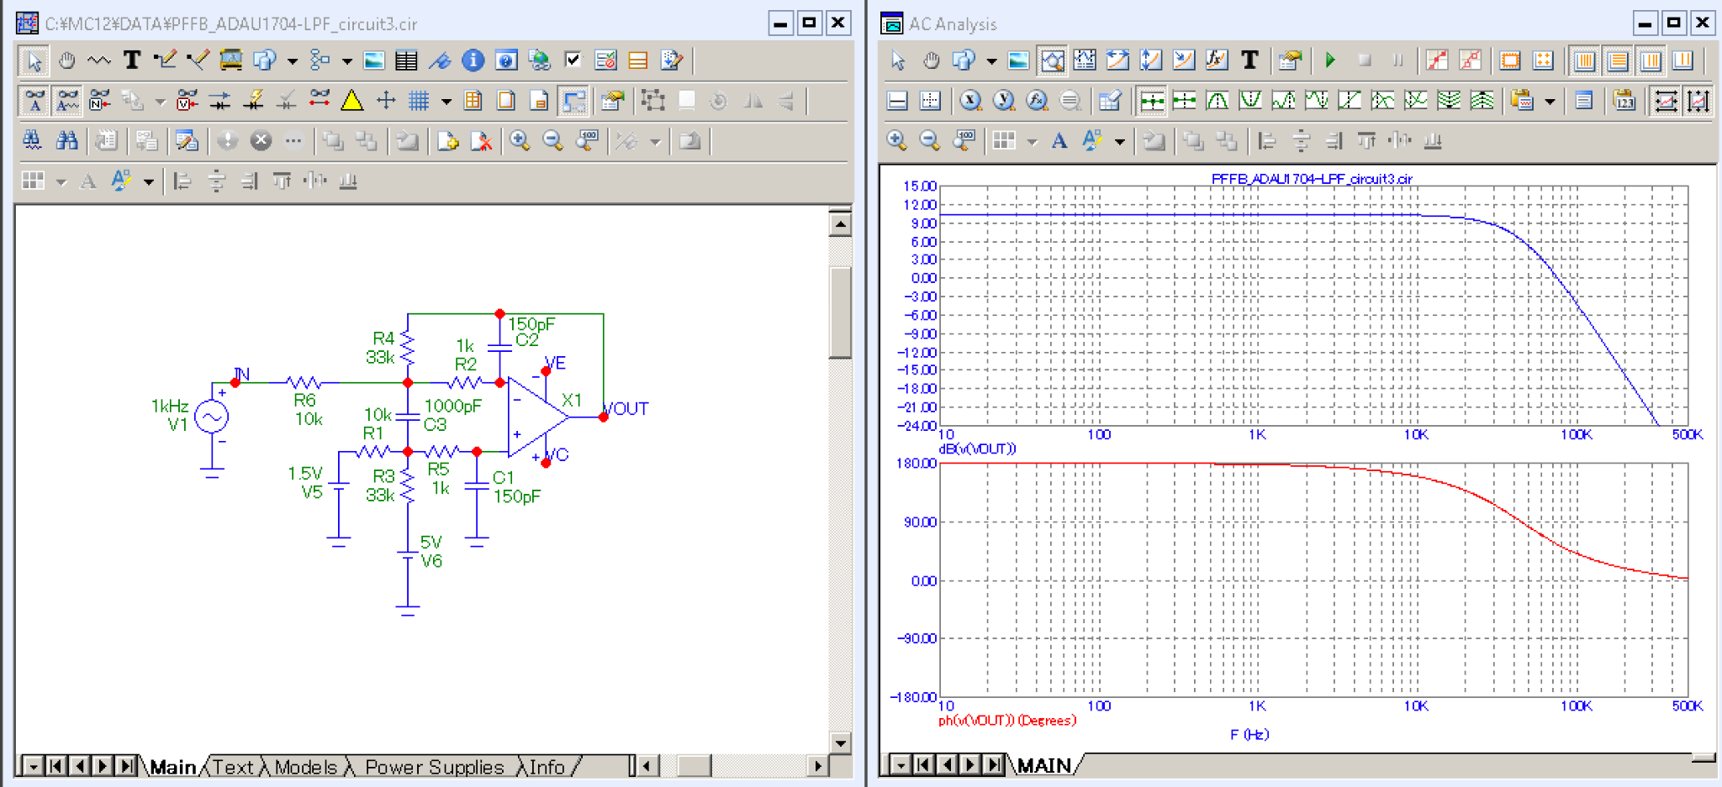Image resolution: width=1722 pixels, height=787 pixels.
Task: Open dropdown beside color A icon in AC Analysis
Action: pyautogui.click(x=1119, y=140)
